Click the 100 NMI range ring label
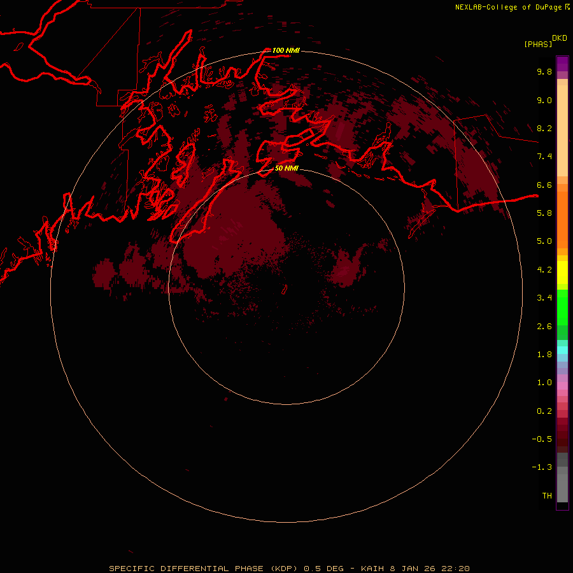Image resolution: width=573 pixels, height=573 pixels. click(286, 50)
